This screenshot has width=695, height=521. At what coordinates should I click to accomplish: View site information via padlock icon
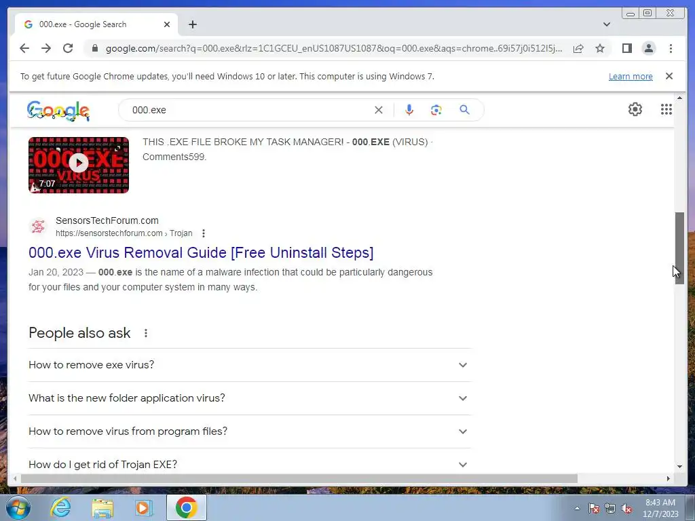coord(94,48)
